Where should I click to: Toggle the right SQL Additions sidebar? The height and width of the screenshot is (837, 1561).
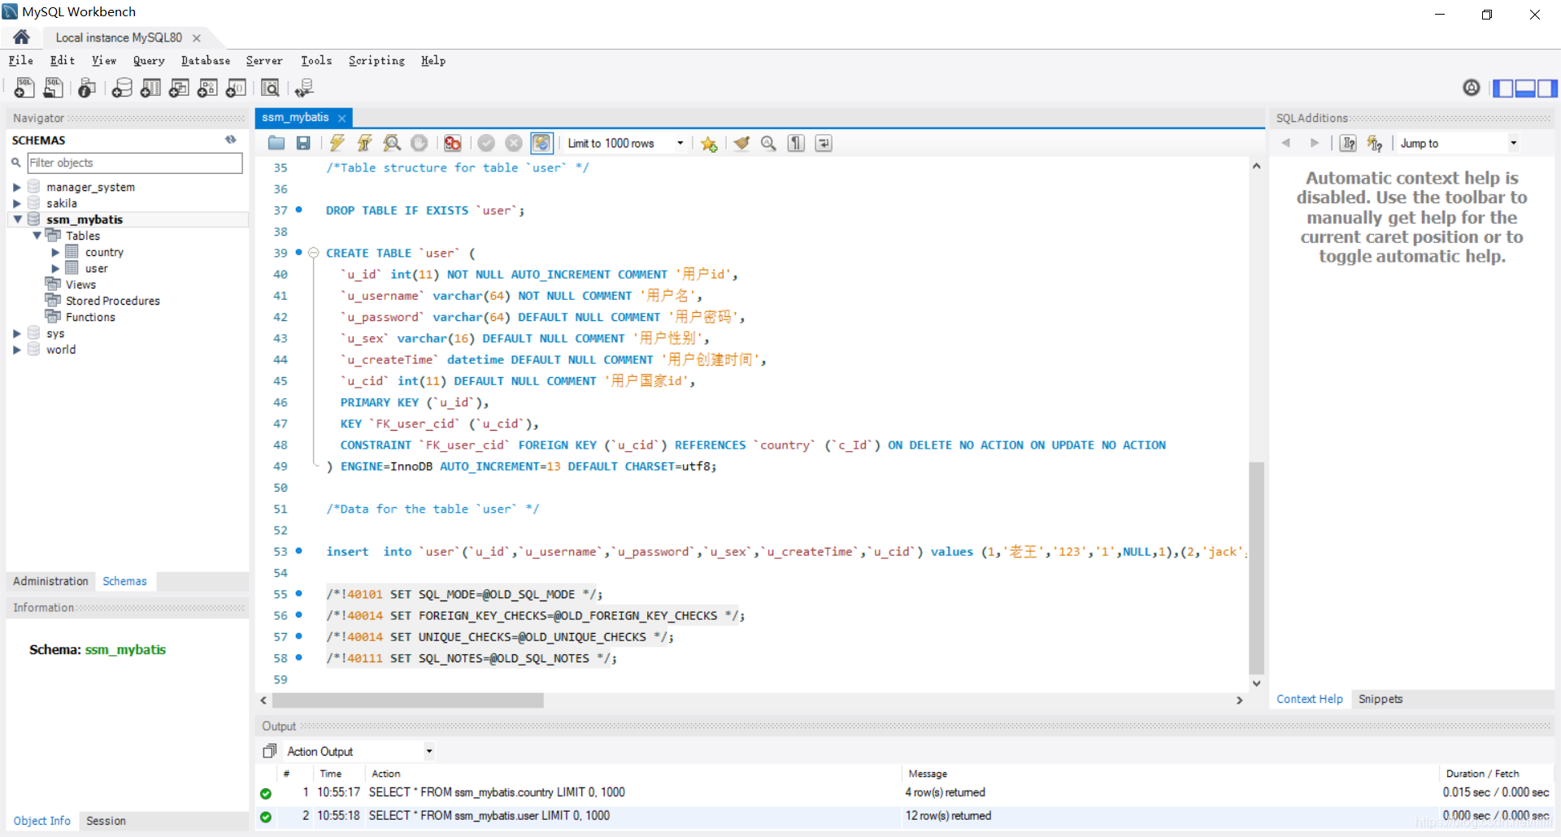tap(1547, 88)
